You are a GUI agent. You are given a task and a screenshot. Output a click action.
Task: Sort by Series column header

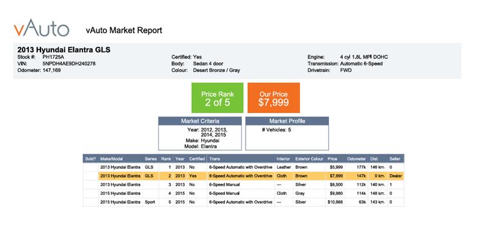pyautogui.click(x=151, y=159)
